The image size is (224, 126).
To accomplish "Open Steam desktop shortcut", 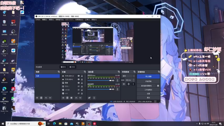I will point(13,80).
